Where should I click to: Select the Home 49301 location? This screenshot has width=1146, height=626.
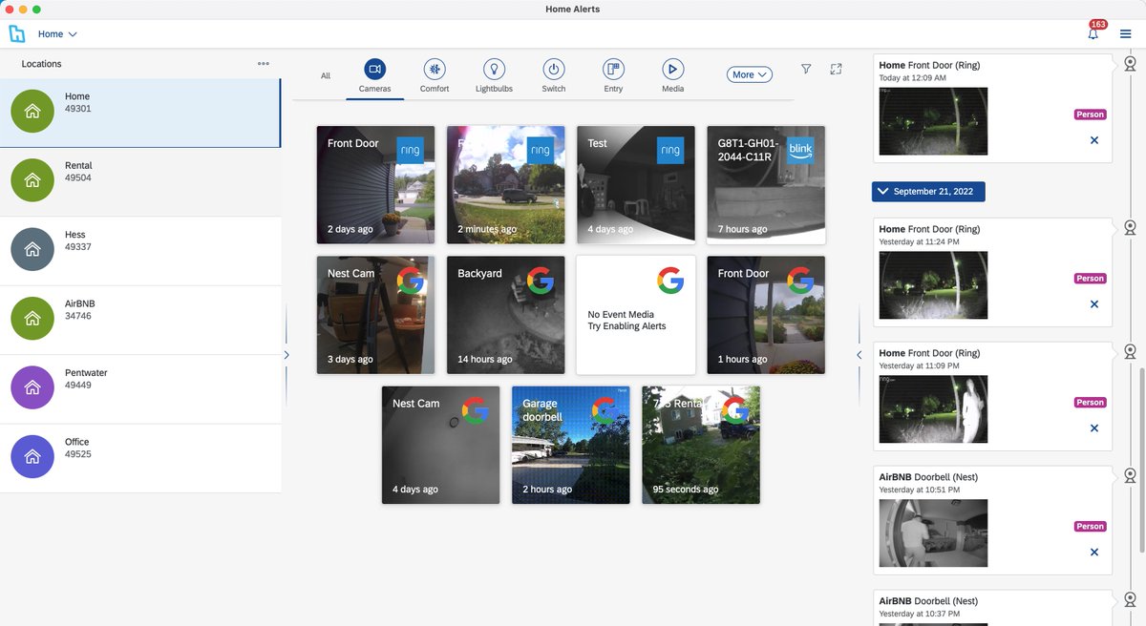coord(140,113)
